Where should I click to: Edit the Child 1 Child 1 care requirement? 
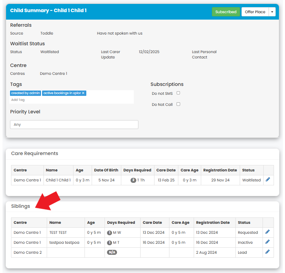268,180
